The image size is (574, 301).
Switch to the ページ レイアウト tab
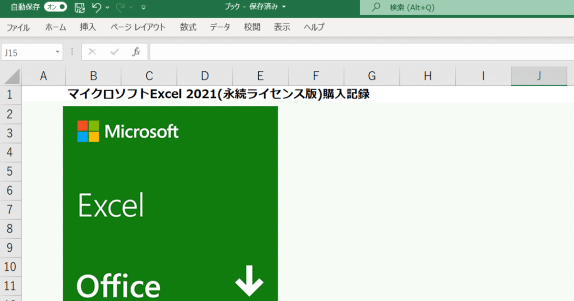(x=138, y=27)
